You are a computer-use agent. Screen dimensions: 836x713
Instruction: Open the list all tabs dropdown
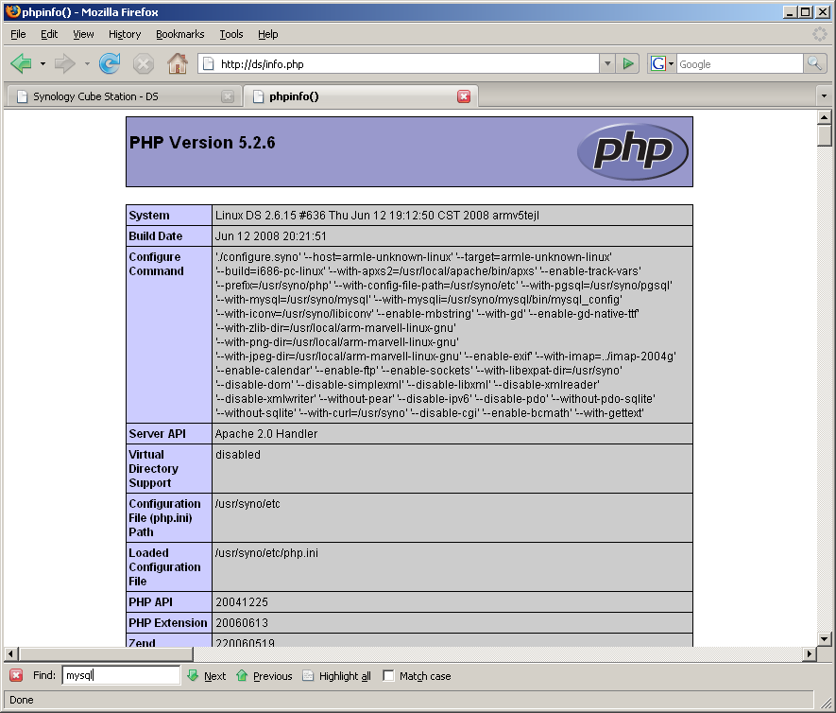(x=824, y=96)
